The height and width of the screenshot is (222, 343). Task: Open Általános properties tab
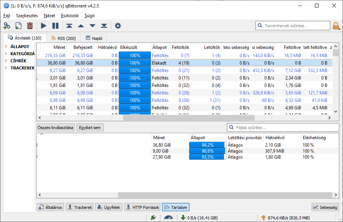pos(51,207)
